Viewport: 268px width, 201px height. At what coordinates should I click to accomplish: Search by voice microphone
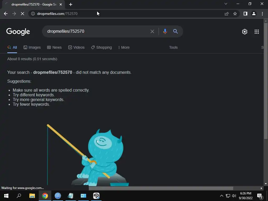pos(165,31)
